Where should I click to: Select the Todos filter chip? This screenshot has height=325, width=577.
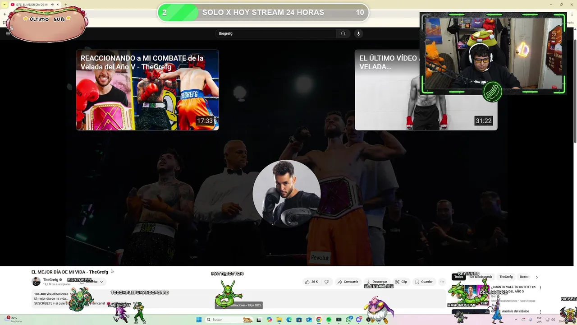(x=458, y=277)
